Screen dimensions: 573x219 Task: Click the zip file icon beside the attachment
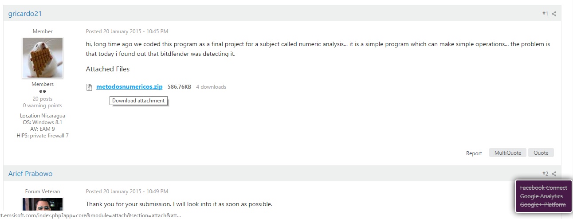tap(89, 87)
